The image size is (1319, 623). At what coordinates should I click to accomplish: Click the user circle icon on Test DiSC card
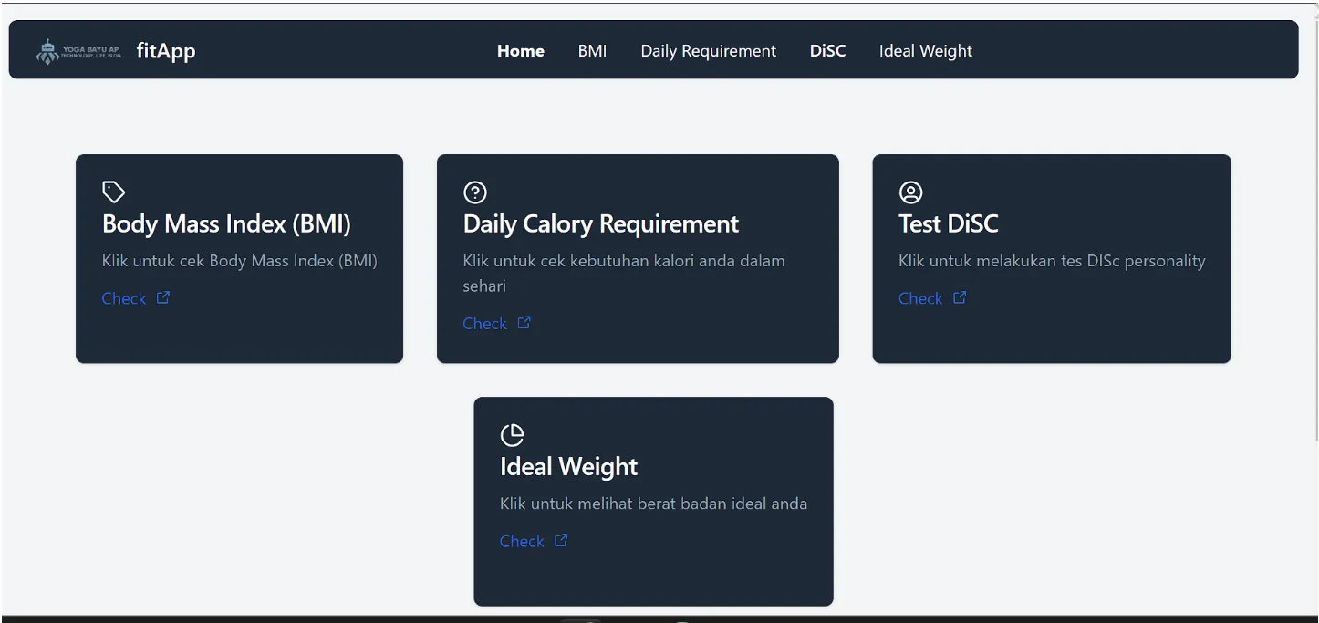910,192
